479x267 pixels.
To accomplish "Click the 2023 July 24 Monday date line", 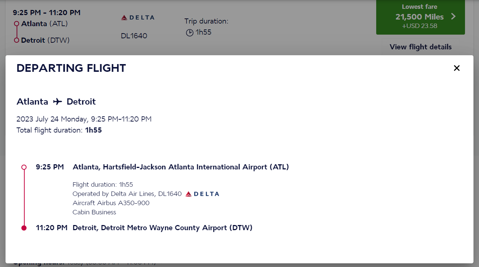I will point(84,119).
